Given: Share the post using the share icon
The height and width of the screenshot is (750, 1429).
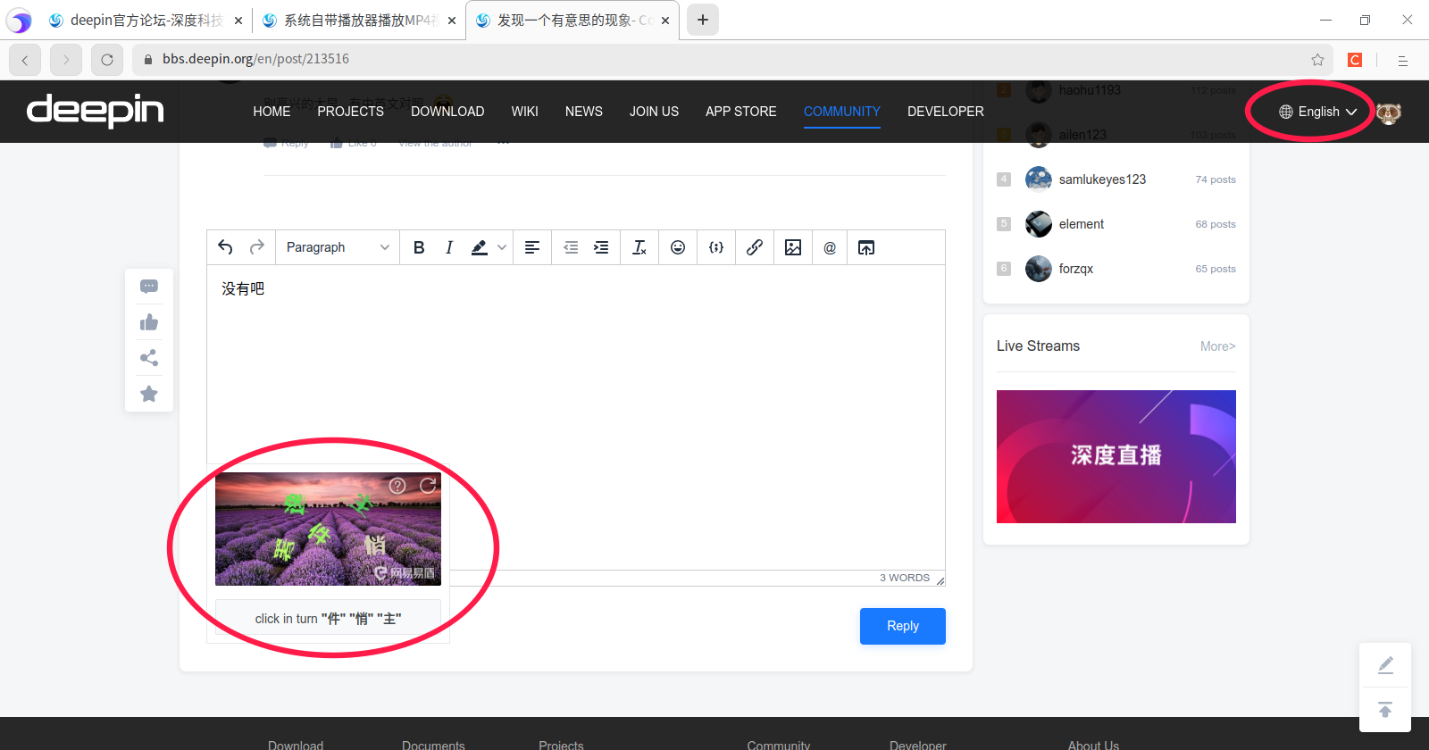Looking at the screenshot, I should click(x=149, y=358).
